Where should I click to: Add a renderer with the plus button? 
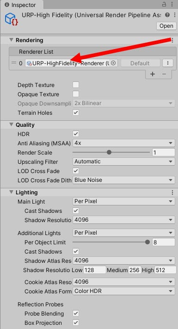click(153, 74)
